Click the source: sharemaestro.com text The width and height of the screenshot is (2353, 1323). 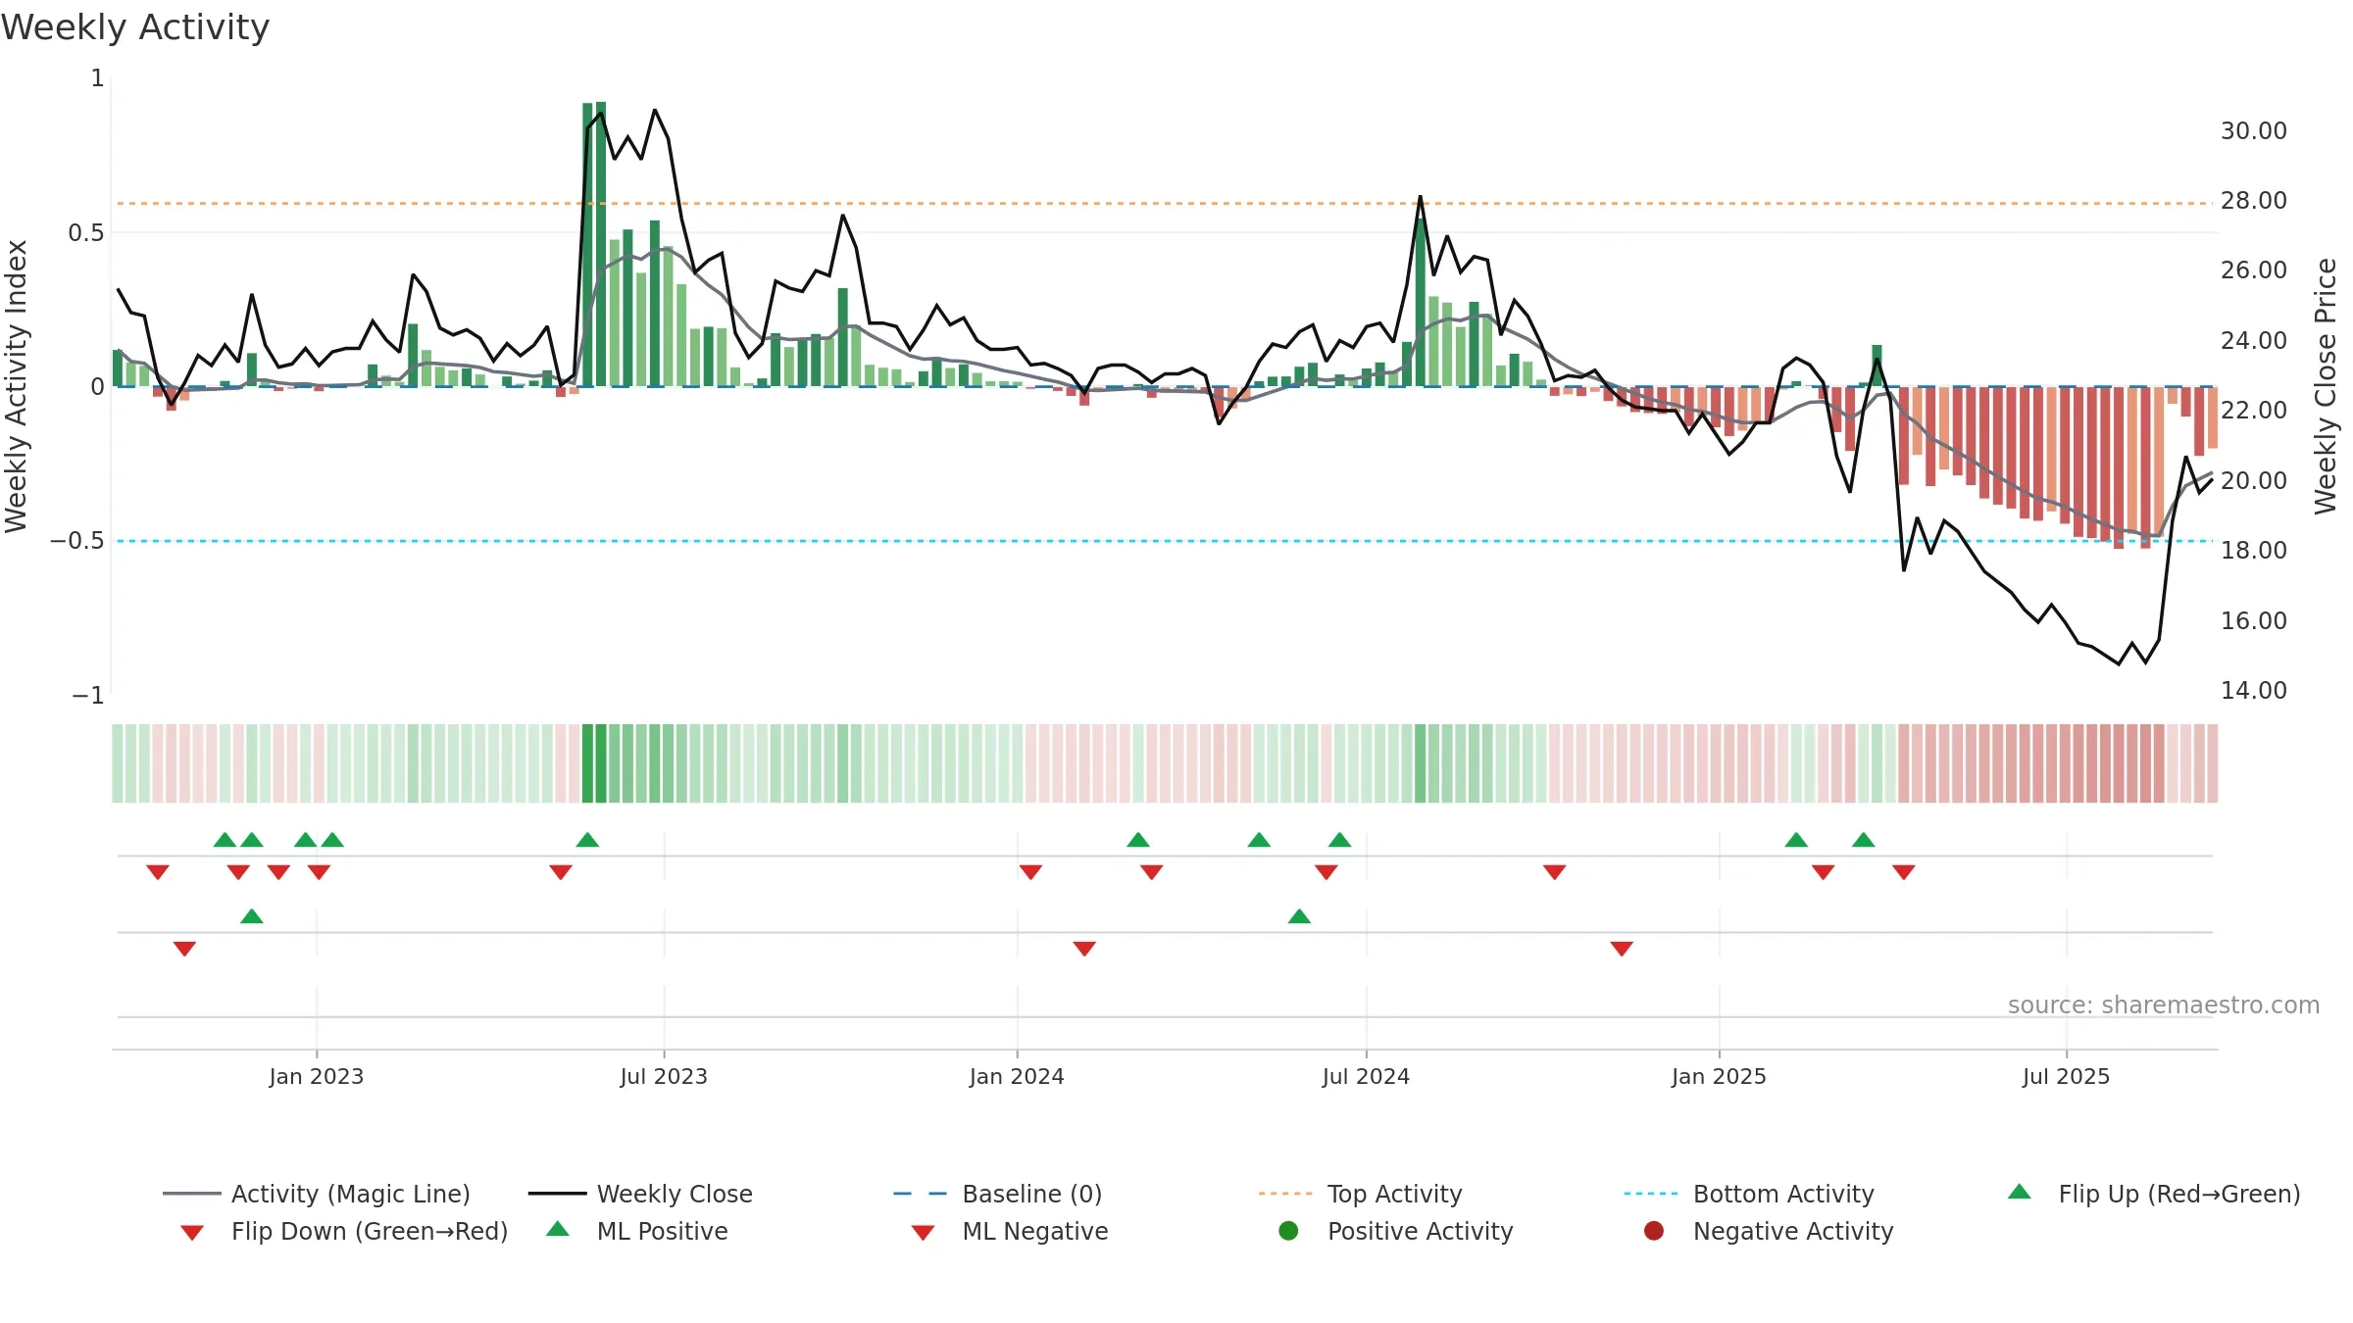pos(2164,1004)
